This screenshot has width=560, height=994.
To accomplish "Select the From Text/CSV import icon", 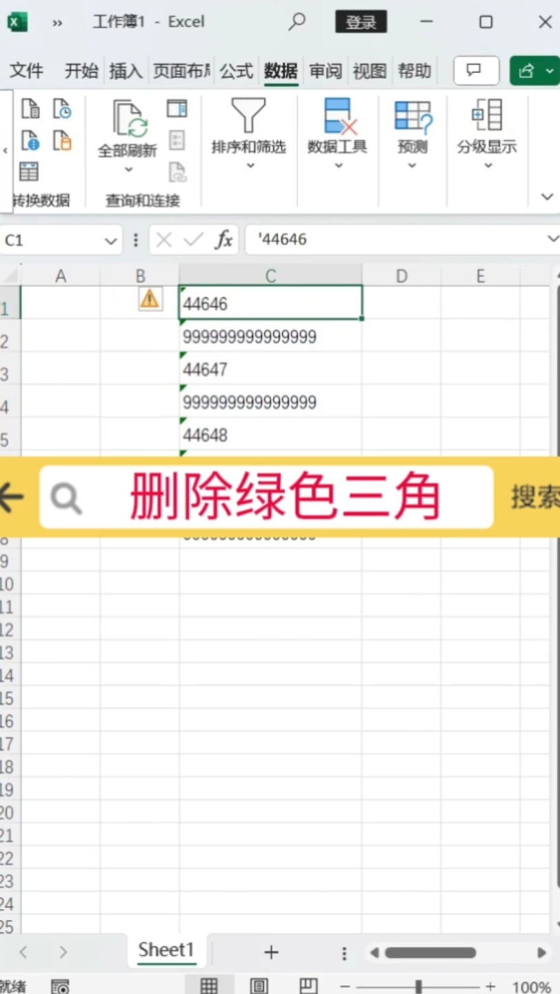I will point(31,108).
